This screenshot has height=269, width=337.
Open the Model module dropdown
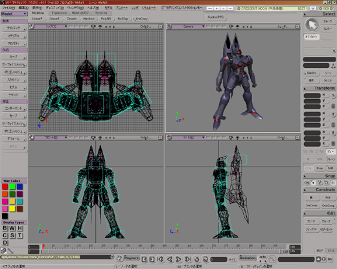coord(14,14)
